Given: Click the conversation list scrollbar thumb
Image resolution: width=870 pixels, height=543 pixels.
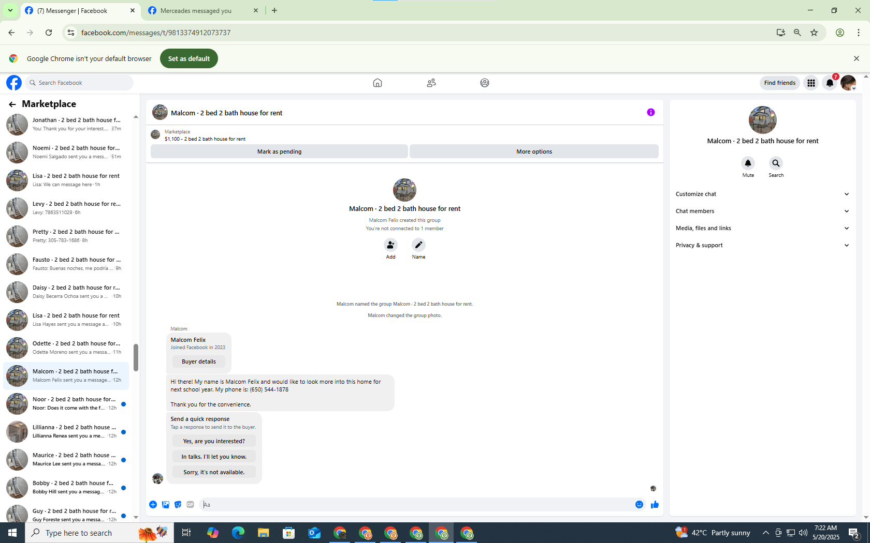Looking at the screenshot, I should (x=136, y=357).
